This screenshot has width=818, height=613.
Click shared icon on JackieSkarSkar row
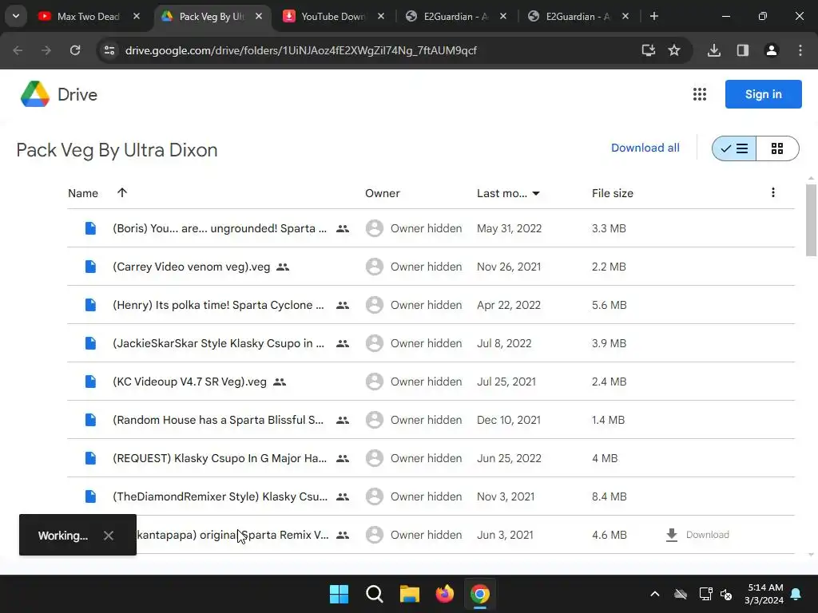tap(343, 343)
